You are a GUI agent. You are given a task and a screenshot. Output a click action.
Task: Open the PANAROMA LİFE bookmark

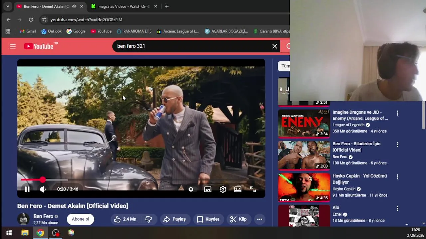134,31
